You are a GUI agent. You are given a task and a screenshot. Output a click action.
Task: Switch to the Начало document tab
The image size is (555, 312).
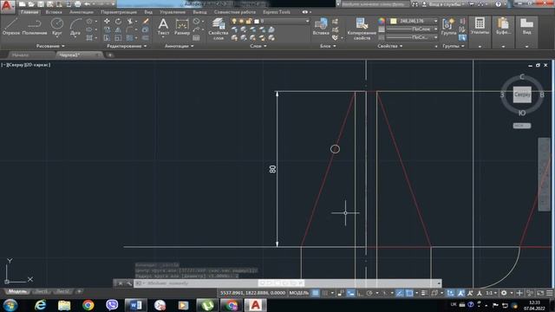coord(21,55)
